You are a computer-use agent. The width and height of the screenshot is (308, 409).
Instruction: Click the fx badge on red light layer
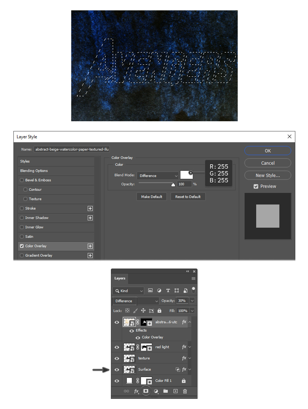pyautogui.click(x=184, y=347)
